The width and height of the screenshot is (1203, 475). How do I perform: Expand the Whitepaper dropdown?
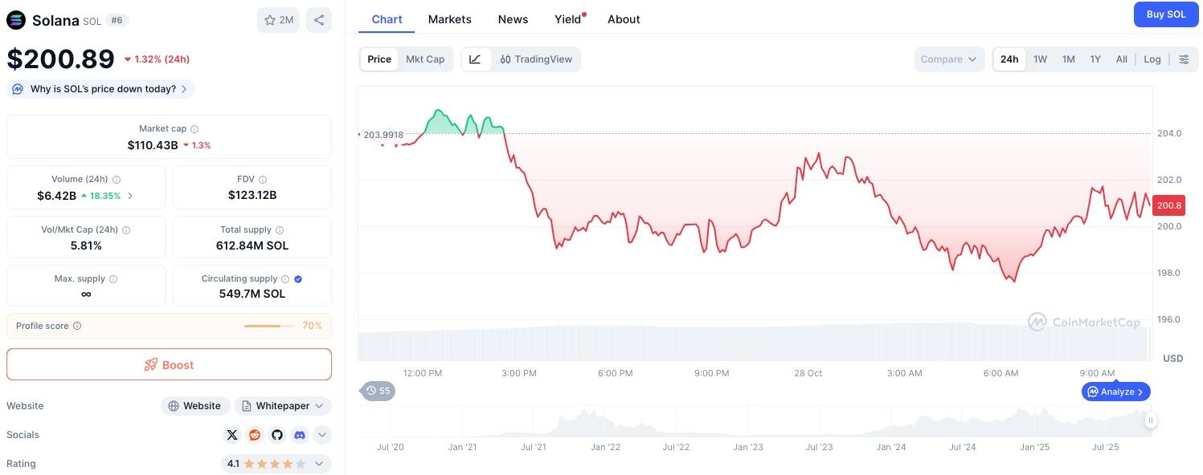click(x=320, y=406)
